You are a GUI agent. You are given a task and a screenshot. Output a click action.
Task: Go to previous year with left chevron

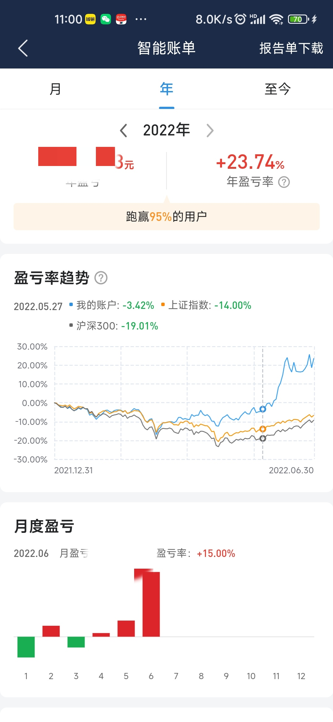pos(123,130)
